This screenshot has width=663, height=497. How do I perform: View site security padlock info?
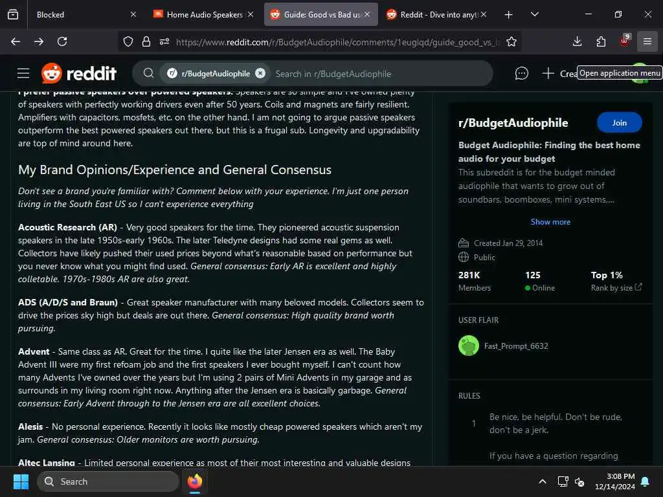coord(146,41)
